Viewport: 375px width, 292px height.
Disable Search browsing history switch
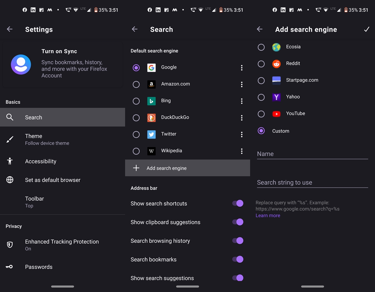click(x=238, y=241)
